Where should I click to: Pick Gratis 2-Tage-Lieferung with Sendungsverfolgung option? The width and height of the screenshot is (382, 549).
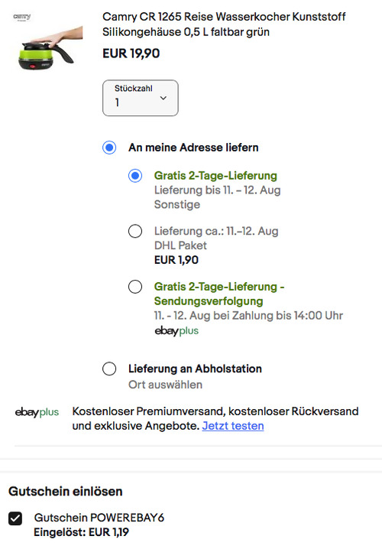pos(135,287)
